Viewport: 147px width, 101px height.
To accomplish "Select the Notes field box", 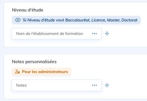I will click(x=57, y=85).
